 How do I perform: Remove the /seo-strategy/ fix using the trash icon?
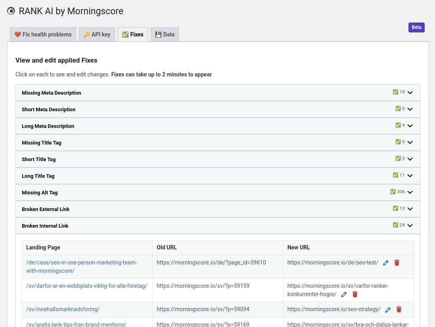click(399, 310)
